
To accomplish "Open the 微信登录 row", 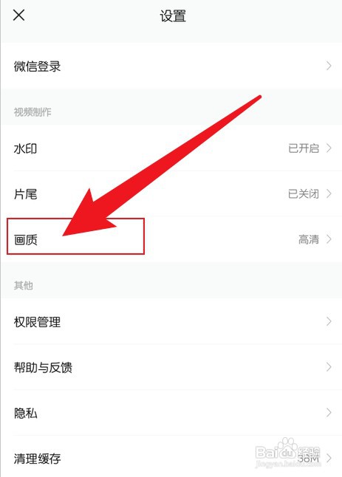I will pos(171,66).
